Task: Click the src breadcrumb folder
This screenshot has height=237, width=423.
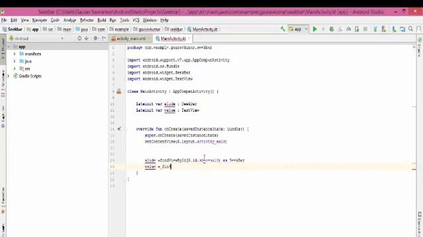Action: tap(48, 29)
